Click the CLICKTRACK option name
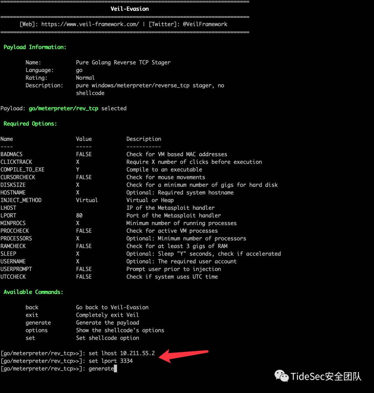This screenshot has height=393, width=374. pyautogui.click(x=16, y=162)
